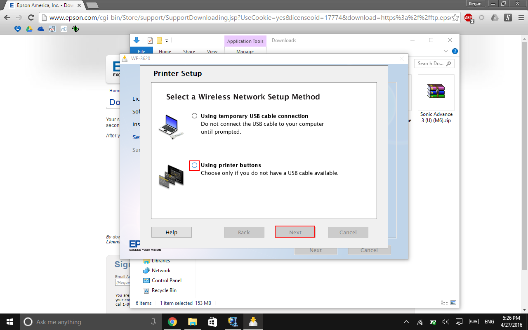Click the Chrome forward arrow
This screenshot has width=528, height=330.
click(x=19, y=18)
